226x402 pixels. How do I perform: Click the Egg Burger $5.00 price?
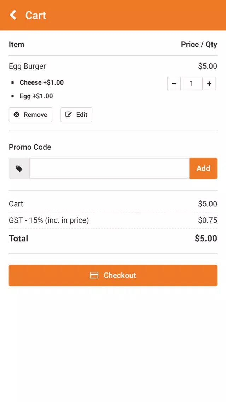click(208, 66)
